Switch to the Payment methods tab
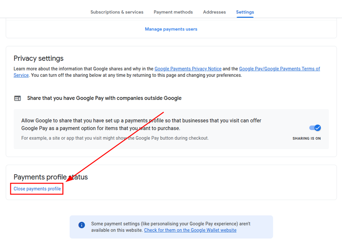 (173, 12)
